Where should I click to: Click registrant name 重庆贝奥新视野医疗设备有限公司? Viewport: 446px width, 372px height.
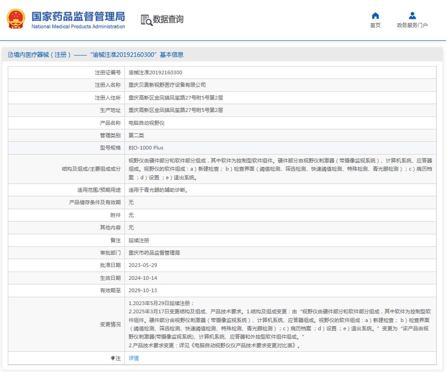(167, 85)
